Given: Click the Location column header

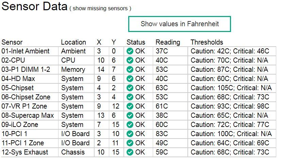Looking at the screenshot, I should pyautogui.click(x=73, y=42).
